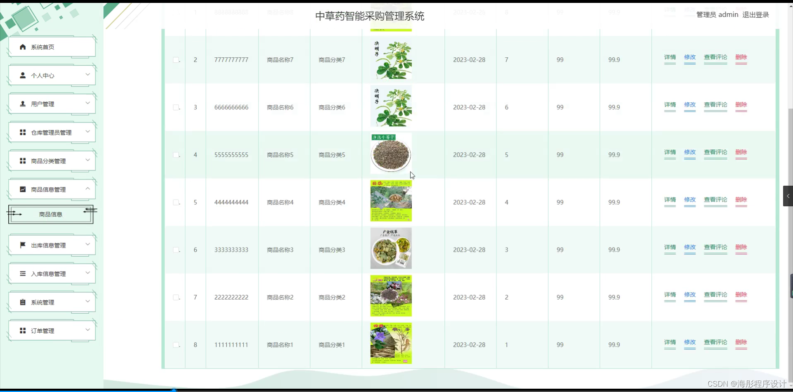Click the person icon for 个人中心
This screenshot has height=392, width=793.
[x=23, y=75]
